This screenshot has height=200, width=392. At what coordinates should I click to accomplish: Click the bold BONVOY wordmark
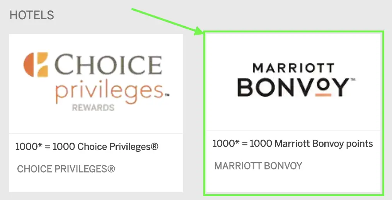(x=293, y=87)
